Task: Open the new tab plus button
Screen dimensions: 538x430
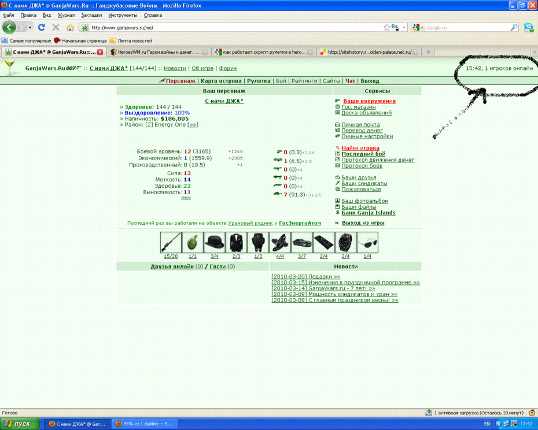Action: pyautogui.click(x=428, y=52)
